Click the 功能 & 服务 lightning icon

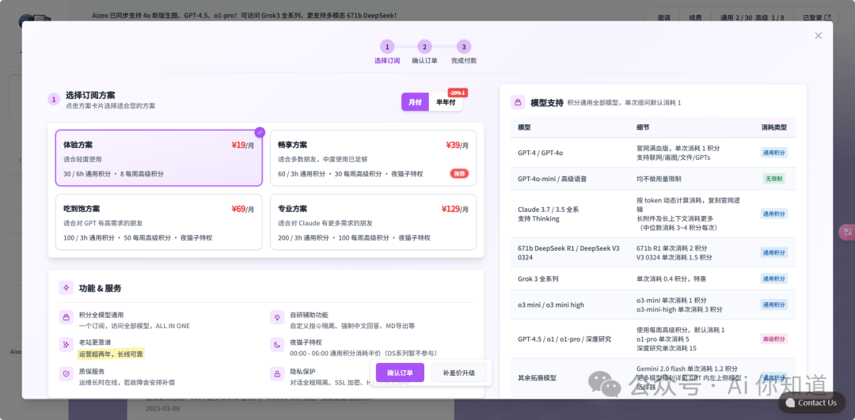click(66, 288)
